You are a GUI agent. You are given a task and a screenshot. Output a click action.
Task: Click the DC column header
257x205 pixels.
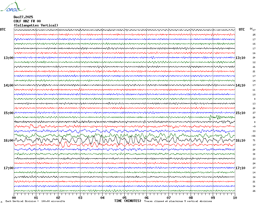click(x=251, y=29)
